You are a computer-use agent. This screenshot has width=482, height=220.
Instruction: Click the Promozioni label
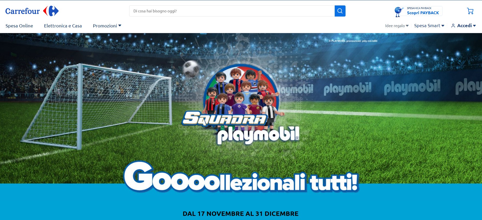105,26
